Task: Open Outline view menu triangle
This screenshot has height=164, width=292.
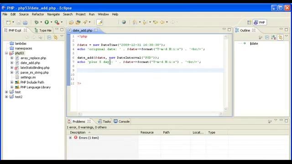Action: pyautogui.click(x=287, y=36)
